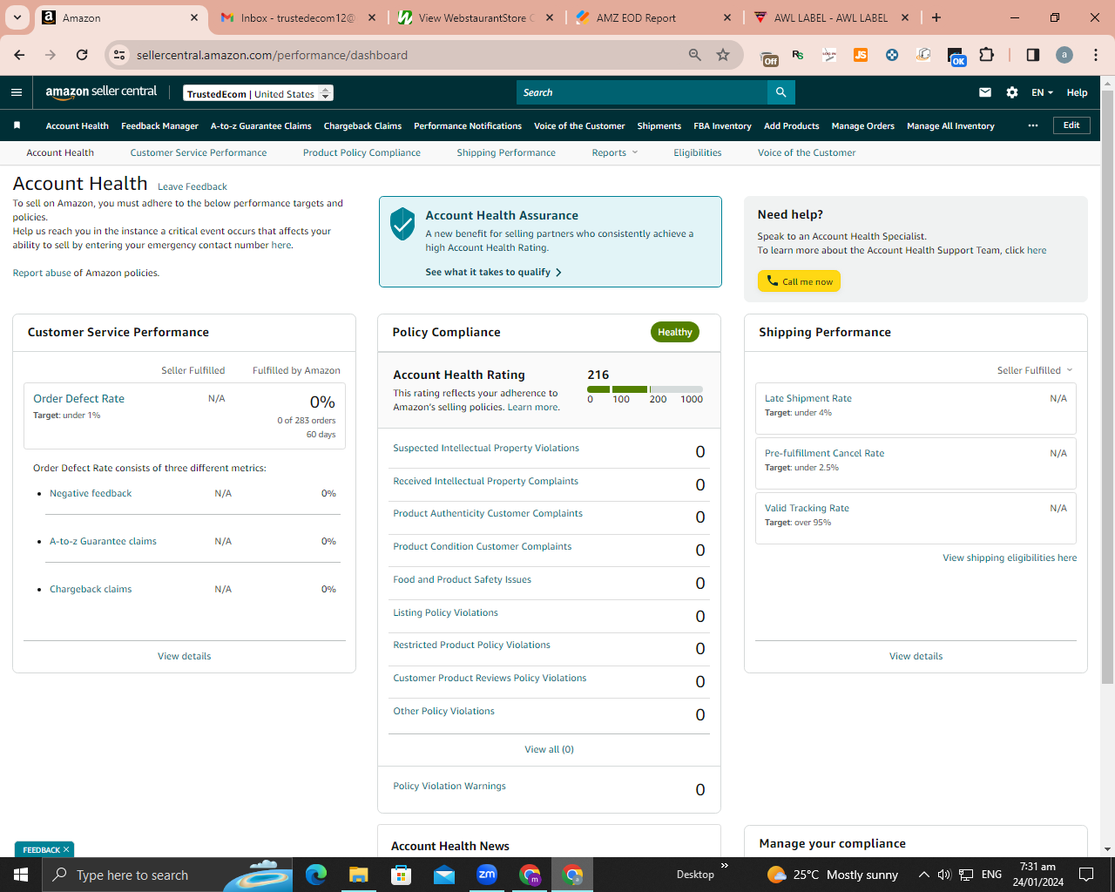Click the browser reload button

82,55
